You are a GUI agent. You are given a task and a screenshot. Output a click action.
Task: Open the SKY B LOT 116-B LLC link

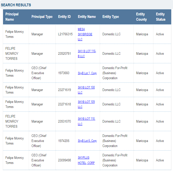[x=87, y=54]
